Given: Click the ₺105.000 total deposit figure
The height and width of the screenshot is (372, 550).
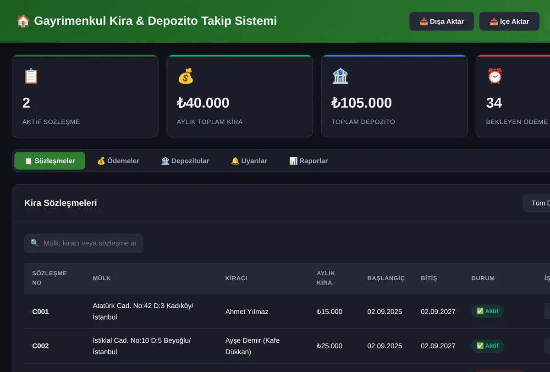Looking at the screenshot, I should coord(362,103).
